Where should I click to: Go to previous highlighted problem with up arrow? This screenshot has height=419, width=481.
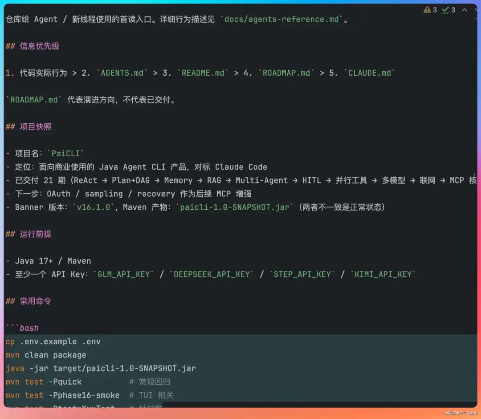(x=465, y=10)
